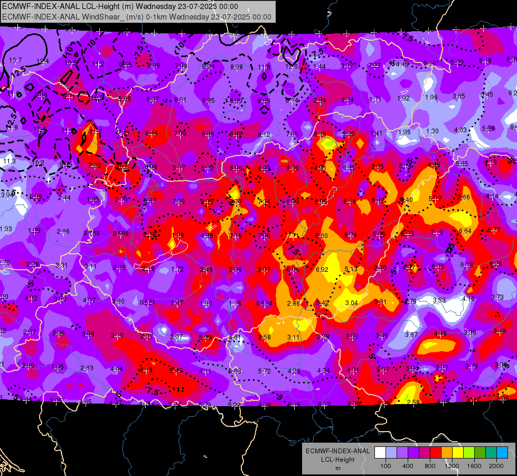Click the grid value '6.60'
The image size is (517, 476).
(x=322, y=235)
